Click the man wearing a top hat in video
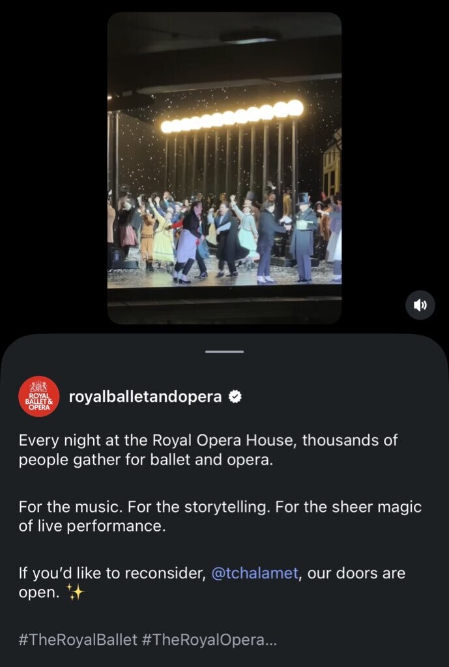The image size is (449, 667). click(x=304, y=237)
